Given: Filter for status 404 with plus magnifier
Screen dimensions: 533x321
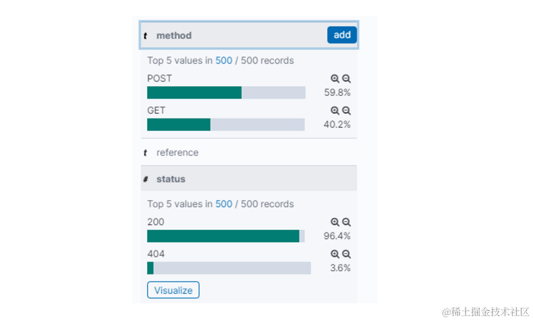Looking at the screenshot, I should tap(335, 254).
